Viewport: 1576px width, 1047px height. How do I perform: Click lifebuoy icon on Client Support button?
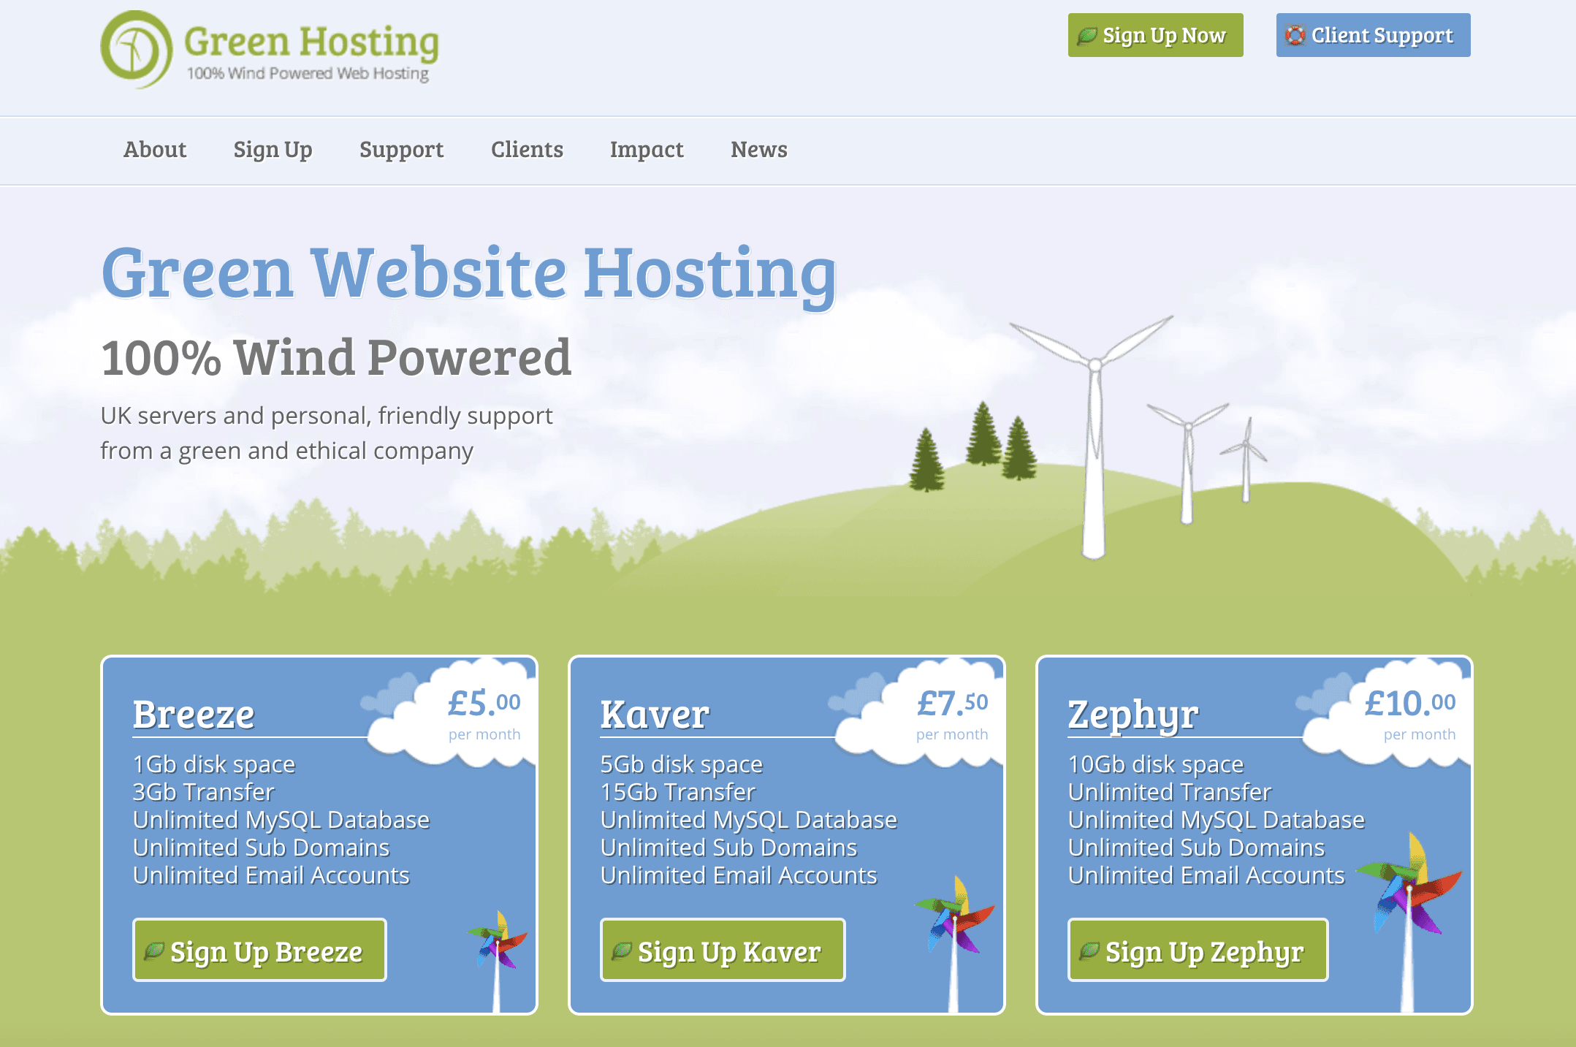tap(1295, 35)
